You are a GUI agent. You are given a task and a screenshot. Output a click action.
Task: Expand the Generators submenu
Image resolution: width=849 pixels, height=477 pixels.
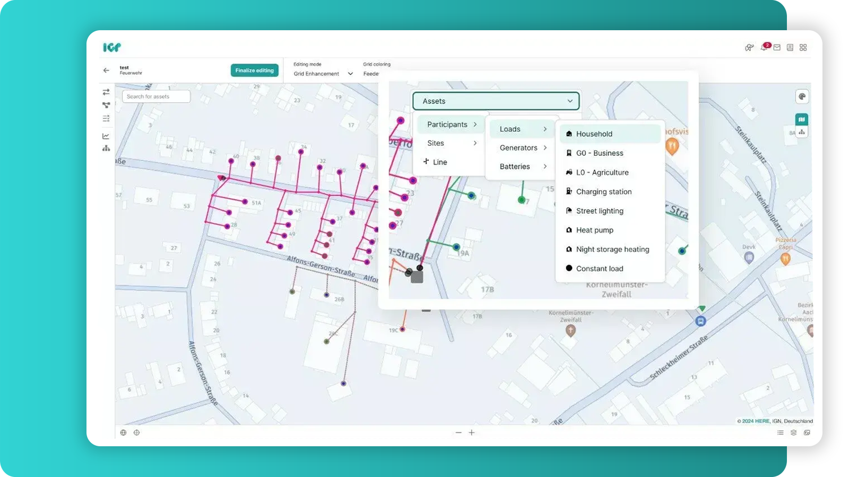click(x=523, y=148)
